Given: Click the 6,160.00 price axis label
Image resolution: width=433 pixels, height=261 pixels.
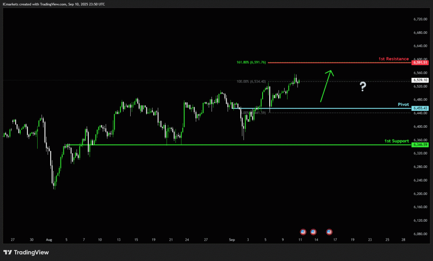Looking at the screenshot, I should (x=420, y=207).
